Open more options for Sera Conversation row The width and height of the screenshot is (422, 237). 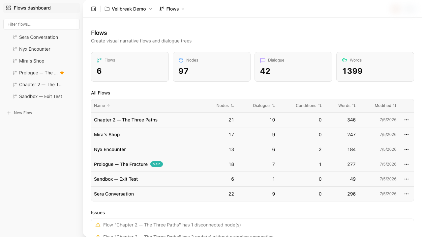click(x=407, y=194)
